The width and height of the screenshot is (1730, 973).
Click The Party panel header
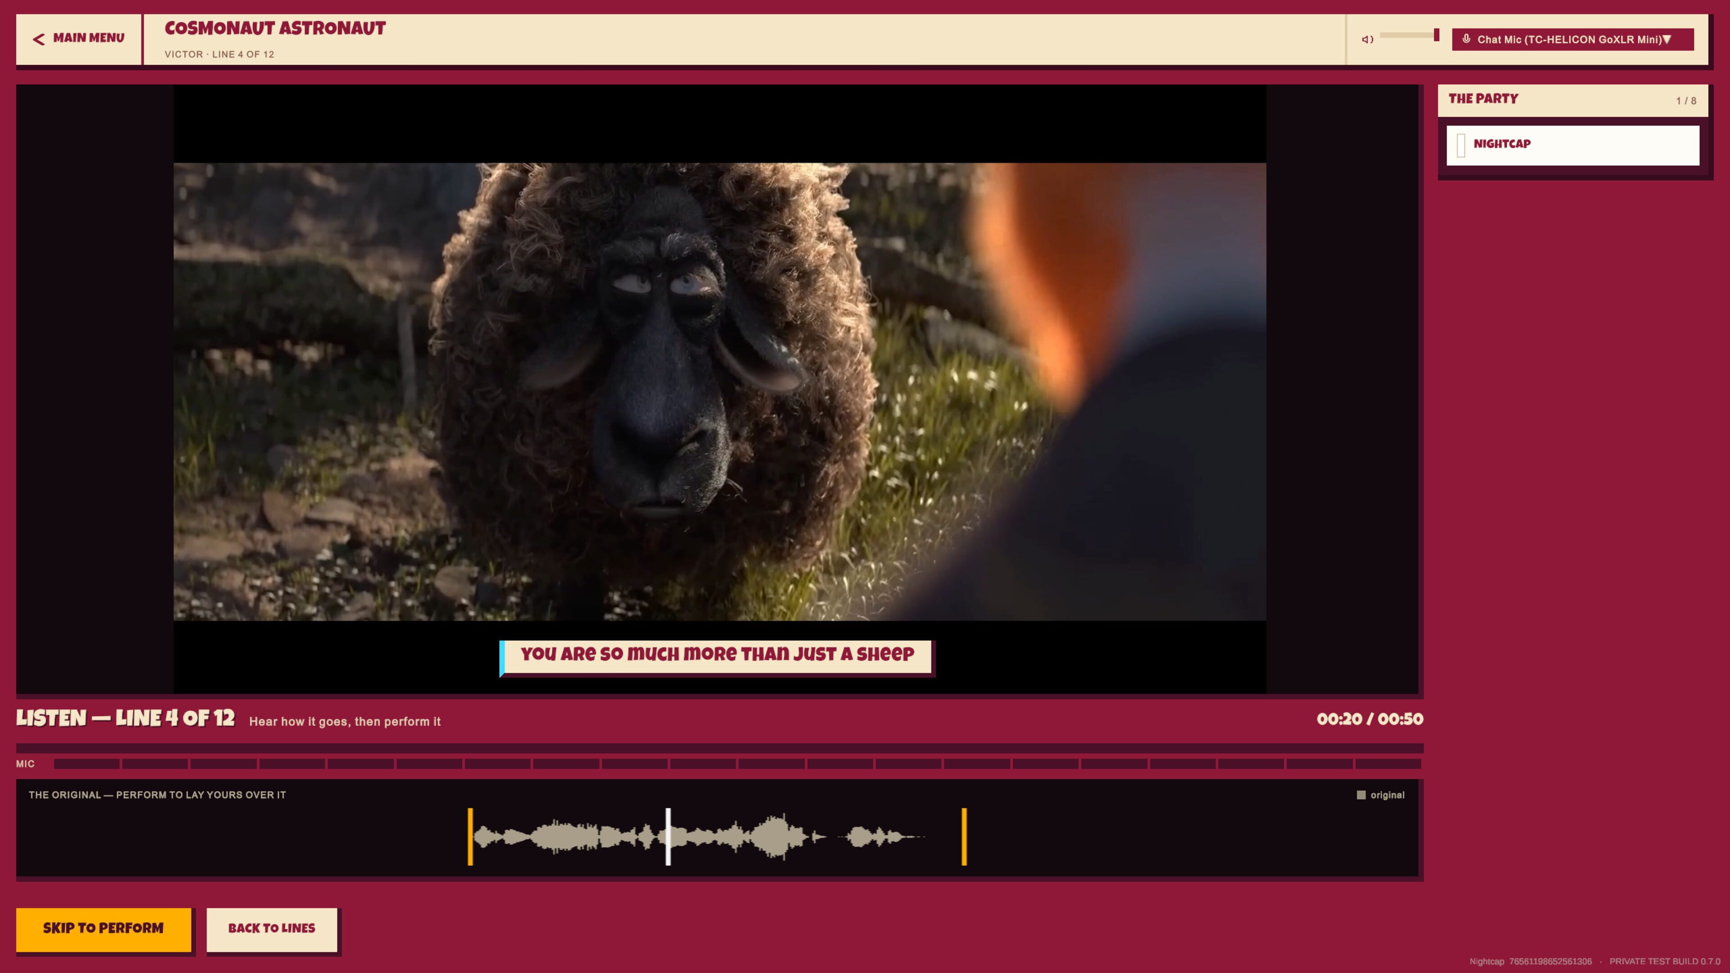coord(1573,100)
